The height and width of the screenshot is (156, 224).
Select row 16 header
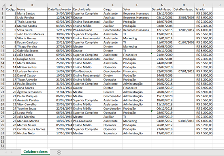pos(3,72)
